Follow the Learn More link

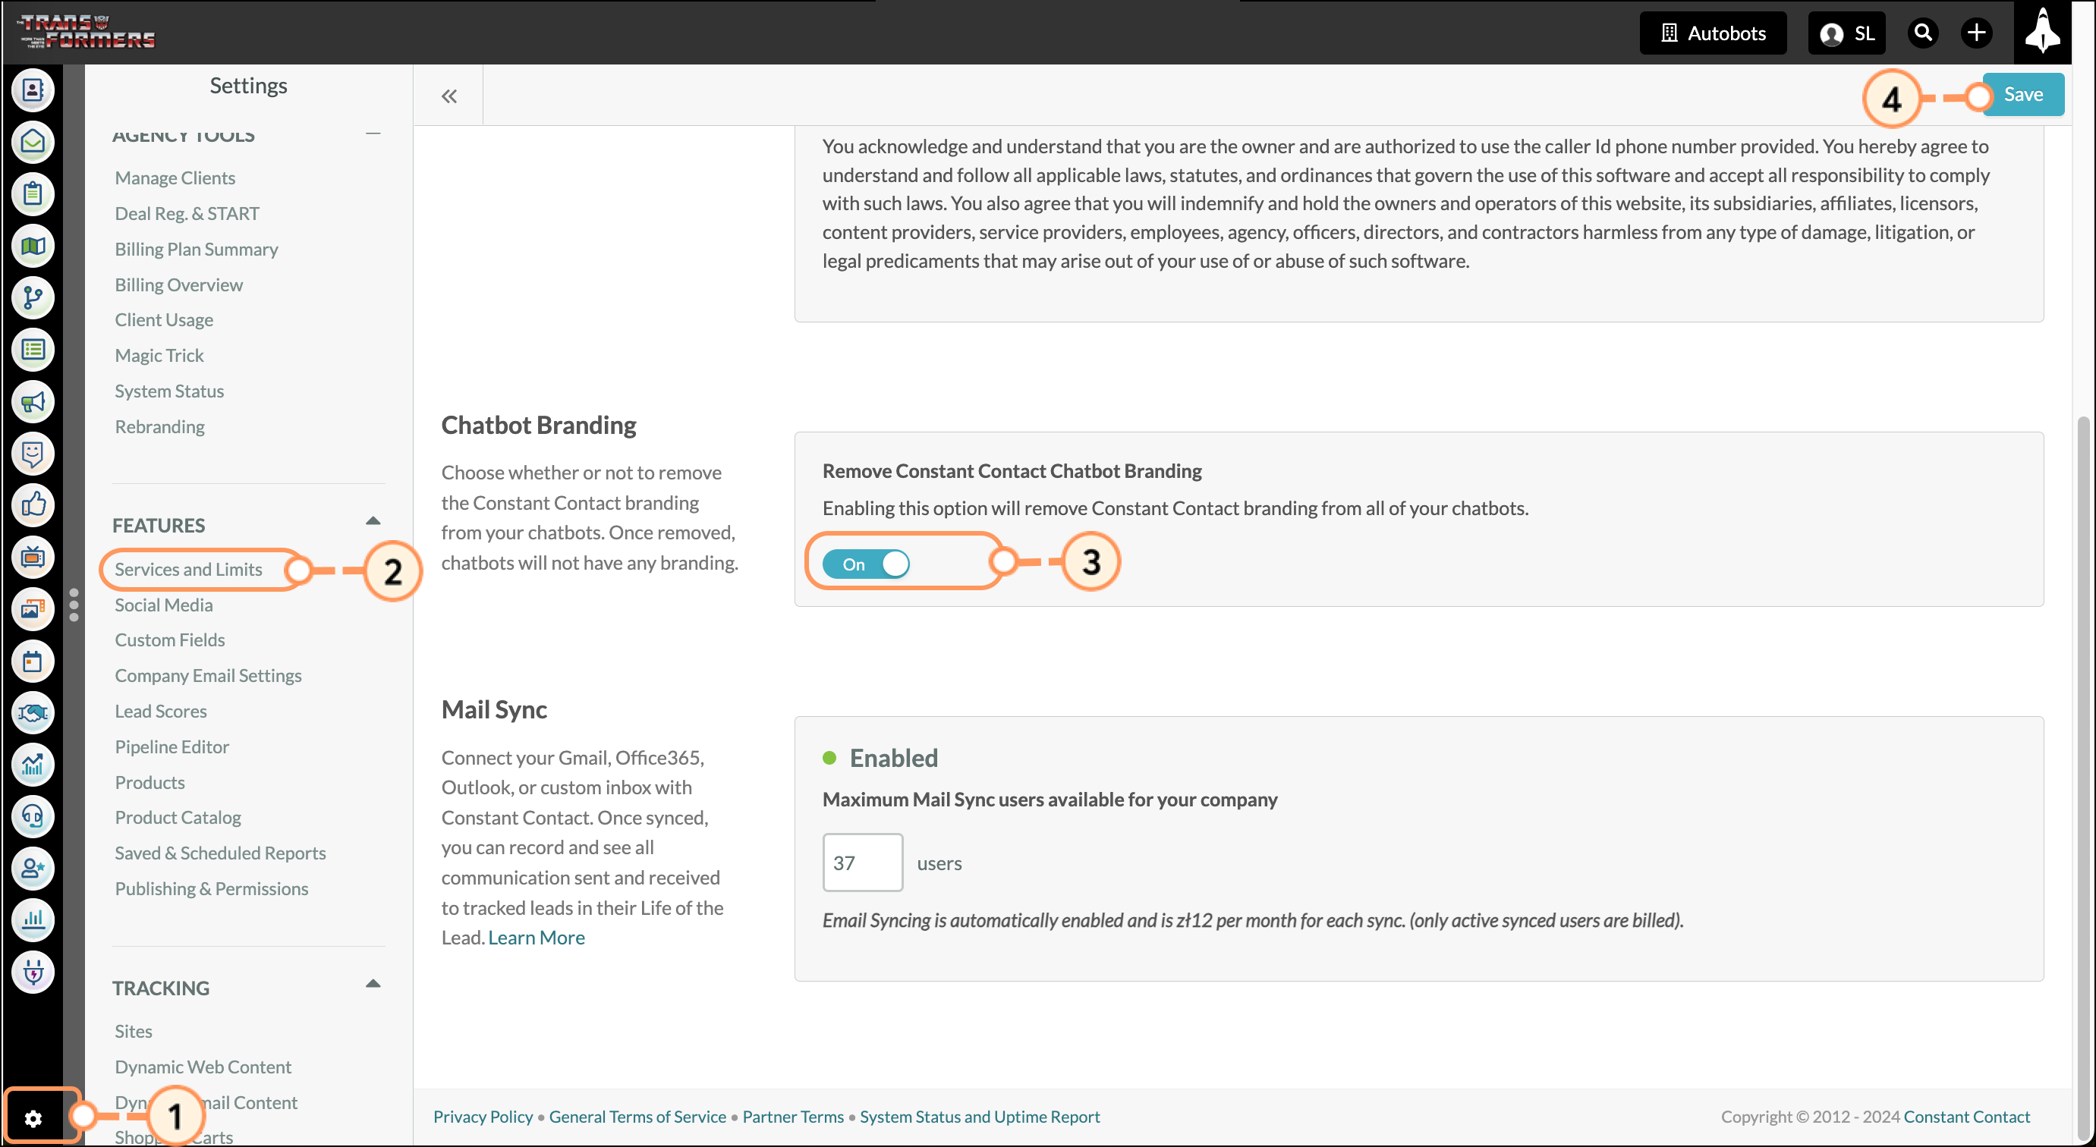tap(537, 938)
